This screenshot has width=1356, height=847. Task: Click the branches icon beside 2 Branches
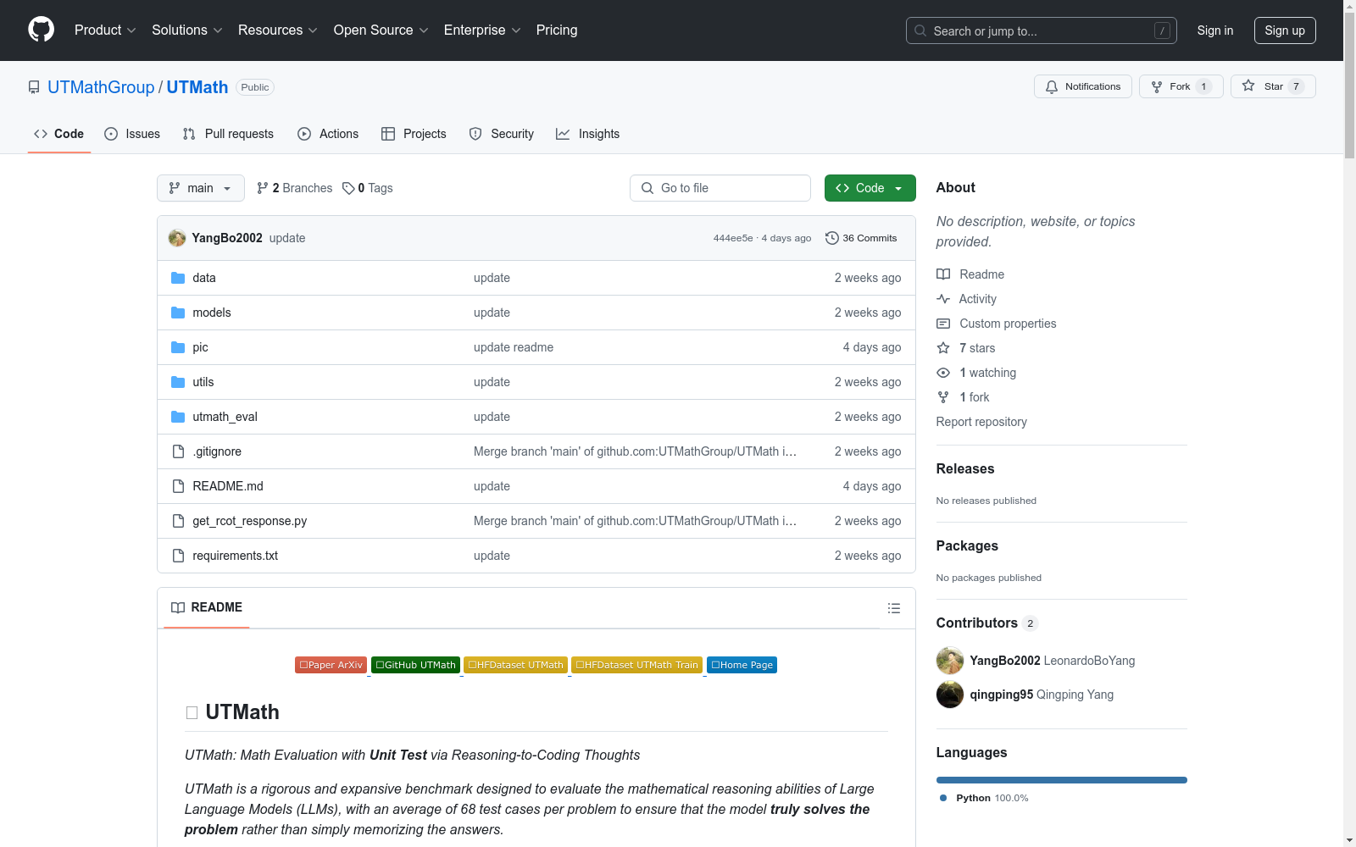click(263, 188)
